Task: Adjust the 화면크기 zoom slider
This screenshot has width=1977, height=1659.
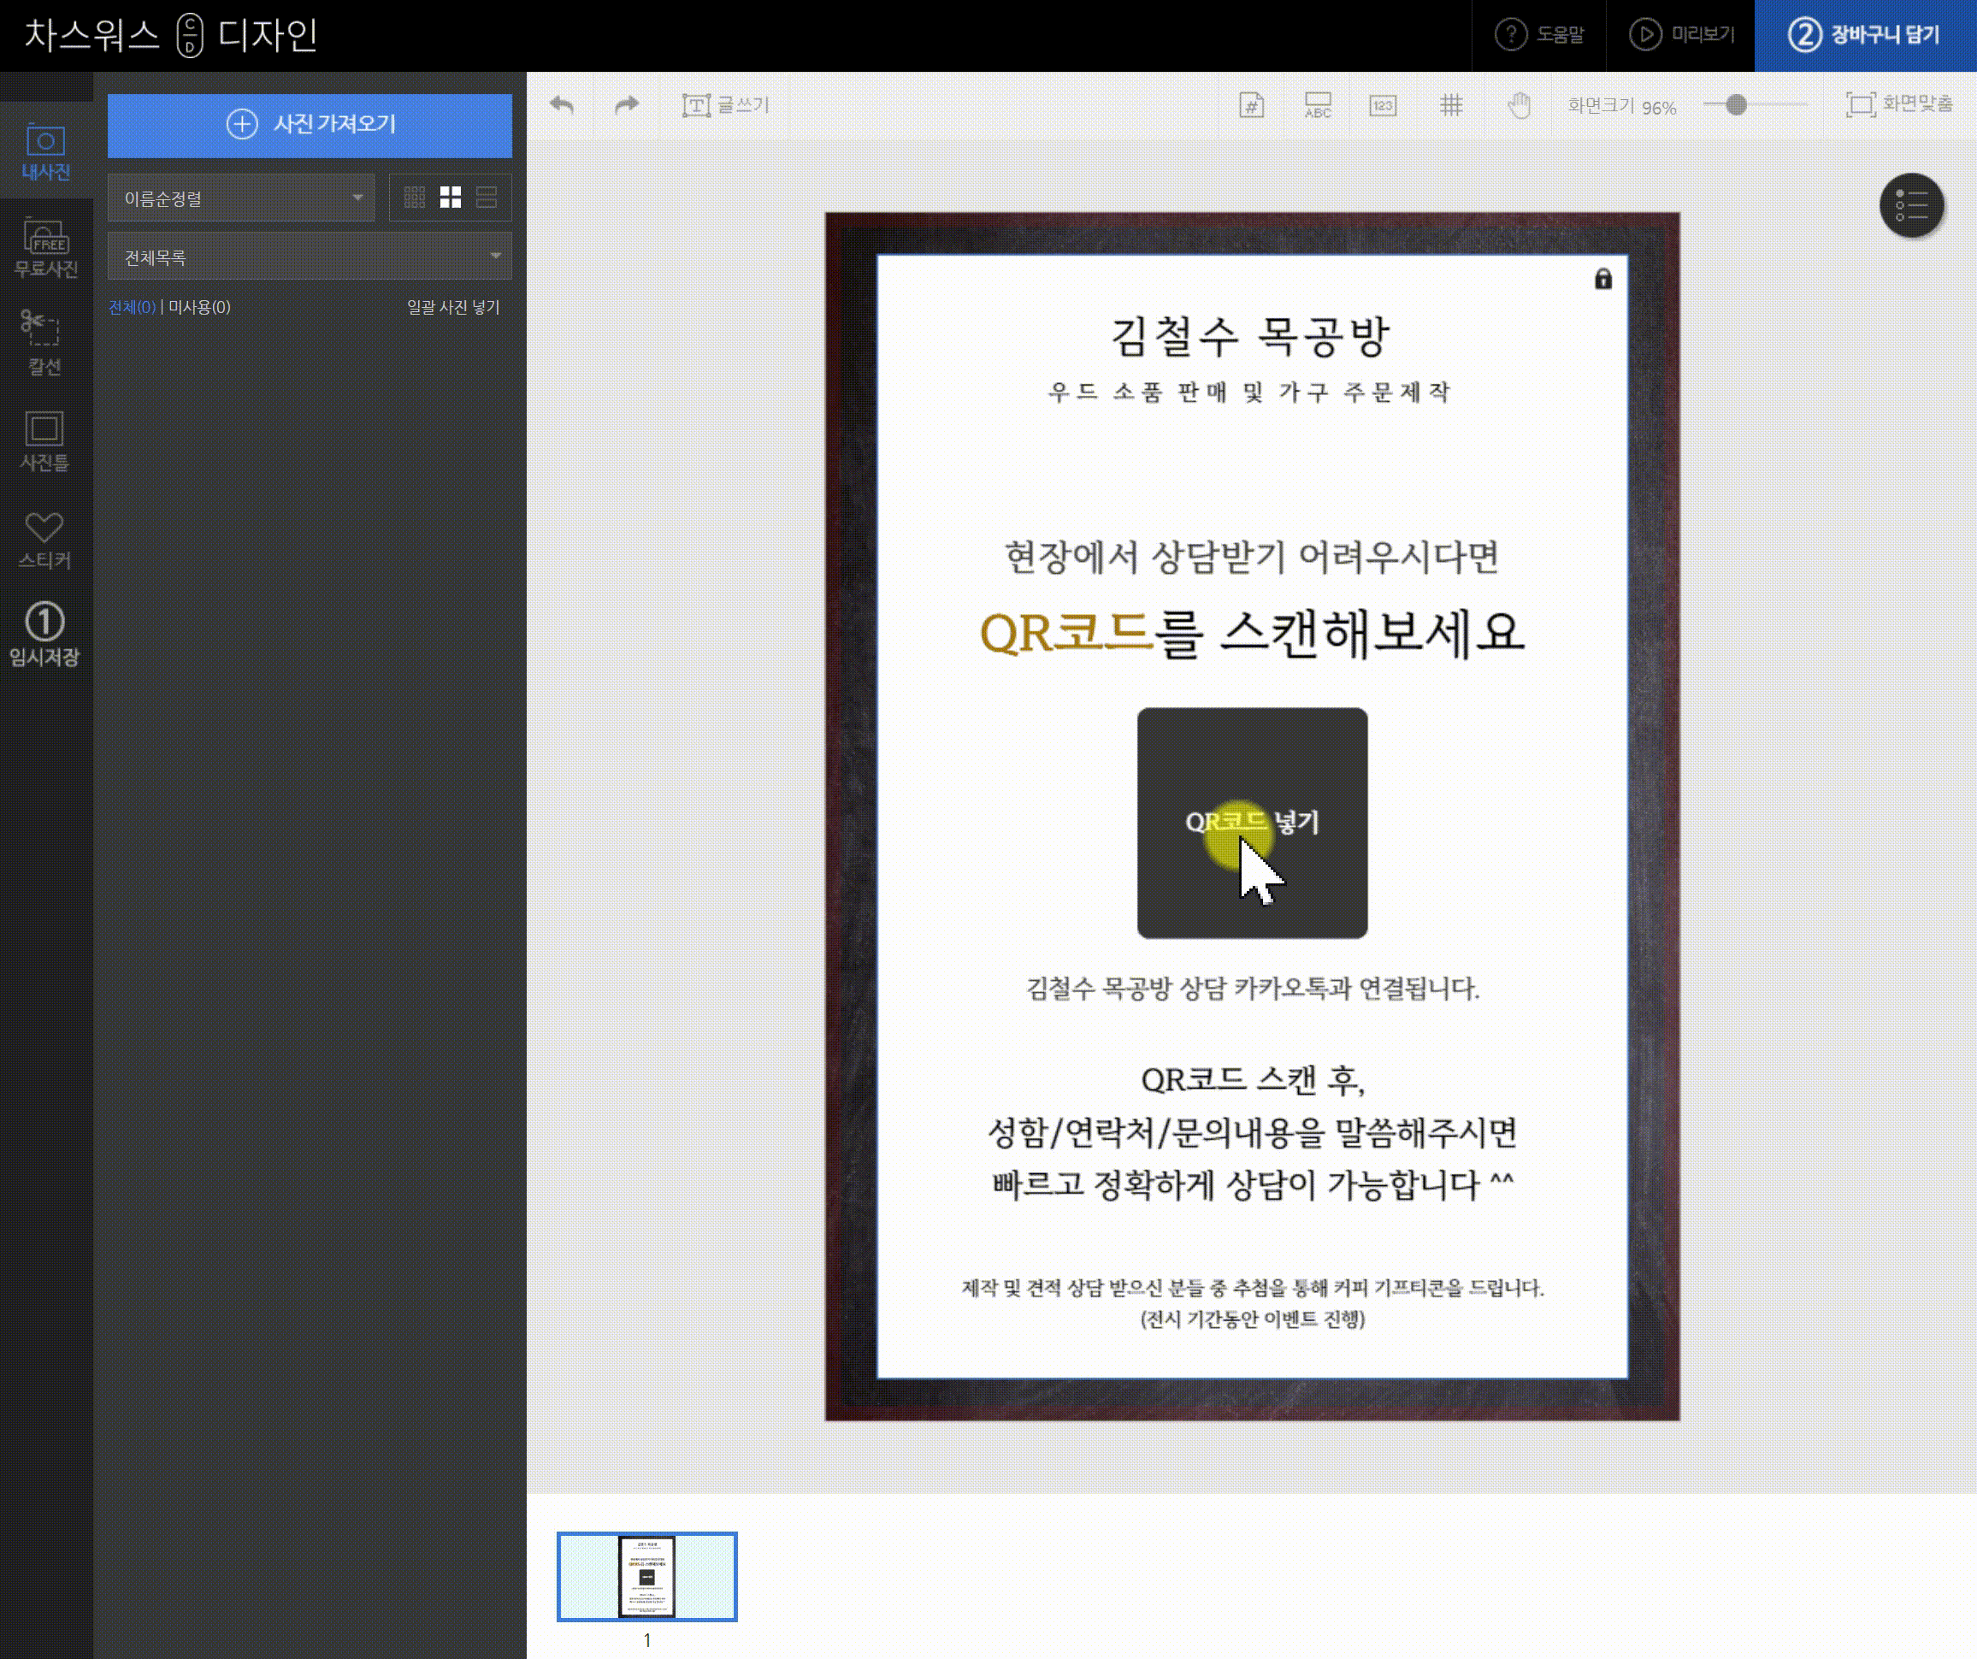Action: 1736,104
